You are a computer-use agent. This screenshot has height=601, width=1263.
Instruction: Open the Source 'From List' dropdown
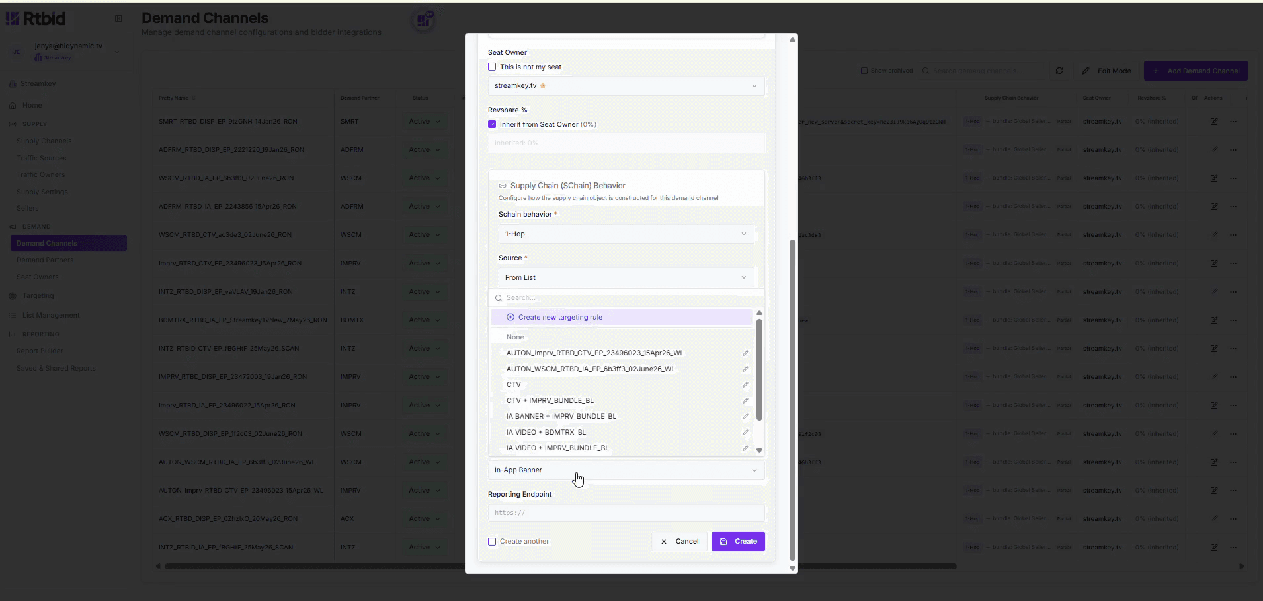[626, 277]
